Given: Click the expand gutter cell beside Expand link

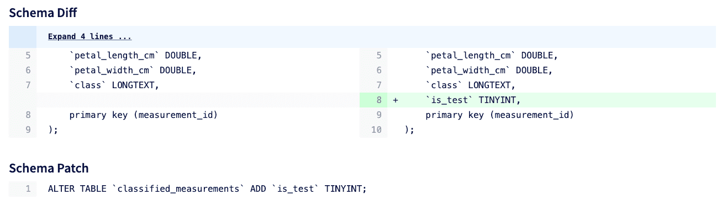Looking at the screenshot, I should pyautogui.click(x=23, y=36).
